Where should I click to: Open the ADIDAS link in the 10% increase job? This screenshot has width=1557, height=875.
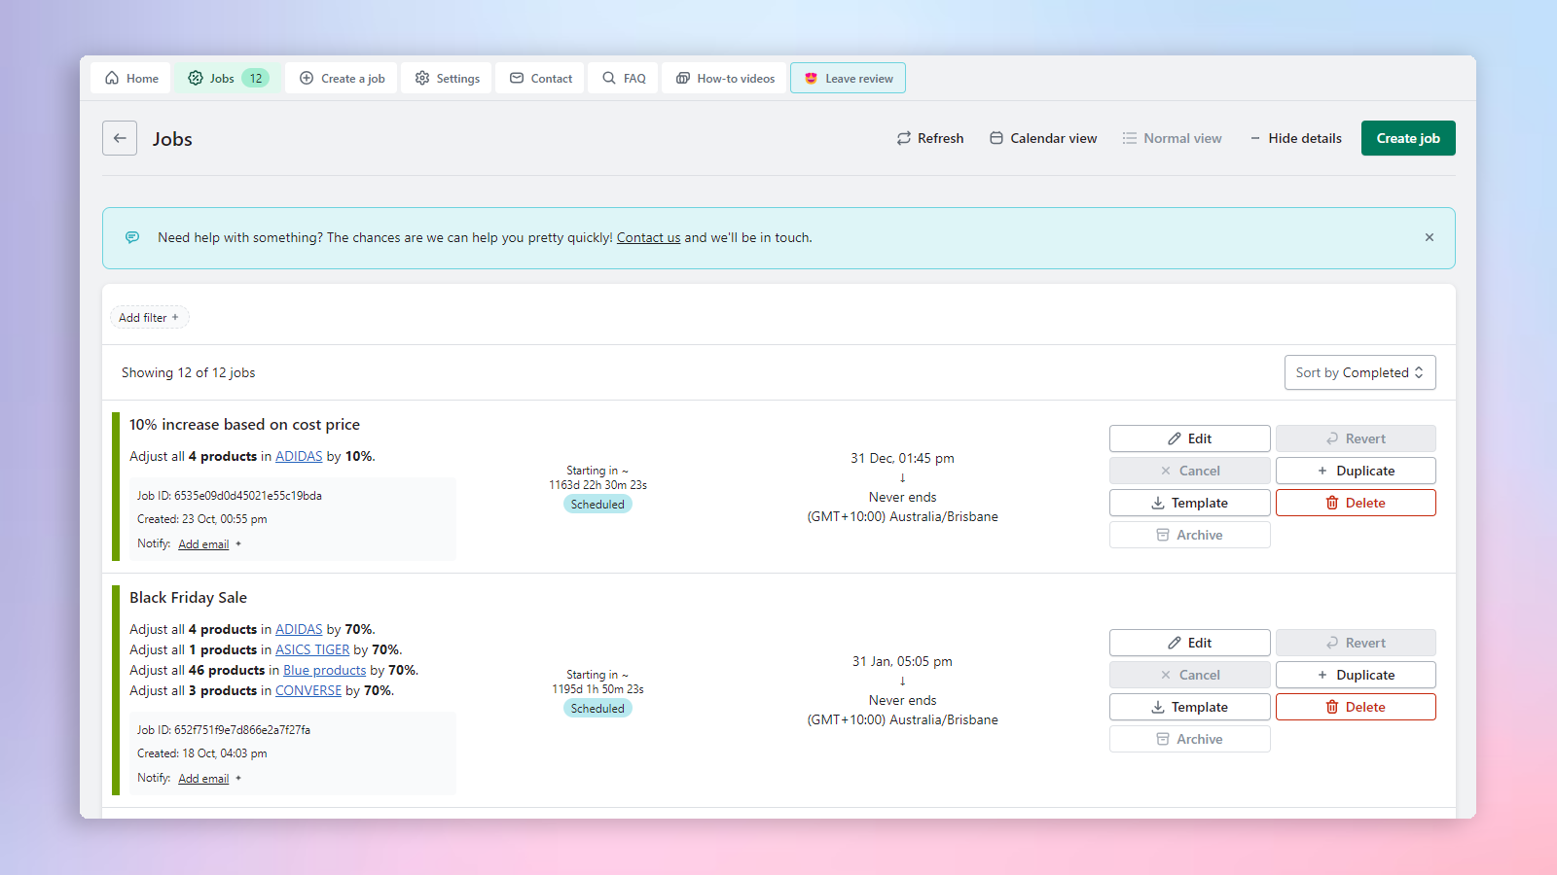299,457
